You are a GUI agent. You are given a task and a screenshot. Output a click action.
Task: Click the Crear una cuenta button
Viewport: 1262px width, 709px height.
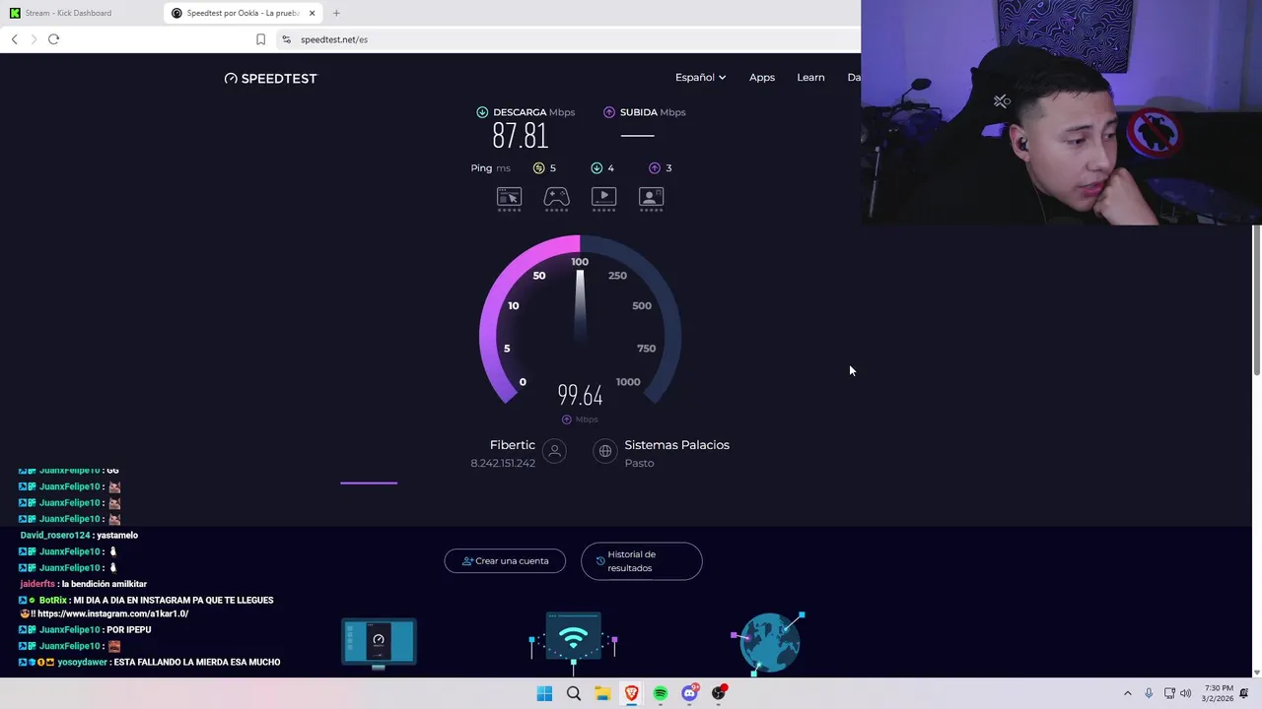505,561
